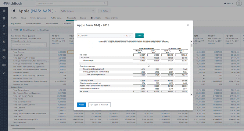
Task: Click the magnifier icon inside the find box
Action: point(130,36)
